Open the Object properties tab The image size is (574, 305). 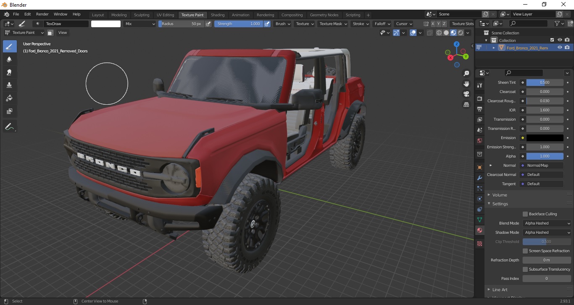479,167
